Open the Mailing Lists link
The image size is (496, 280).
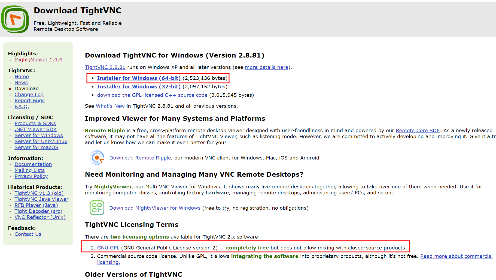coord(30,170)
